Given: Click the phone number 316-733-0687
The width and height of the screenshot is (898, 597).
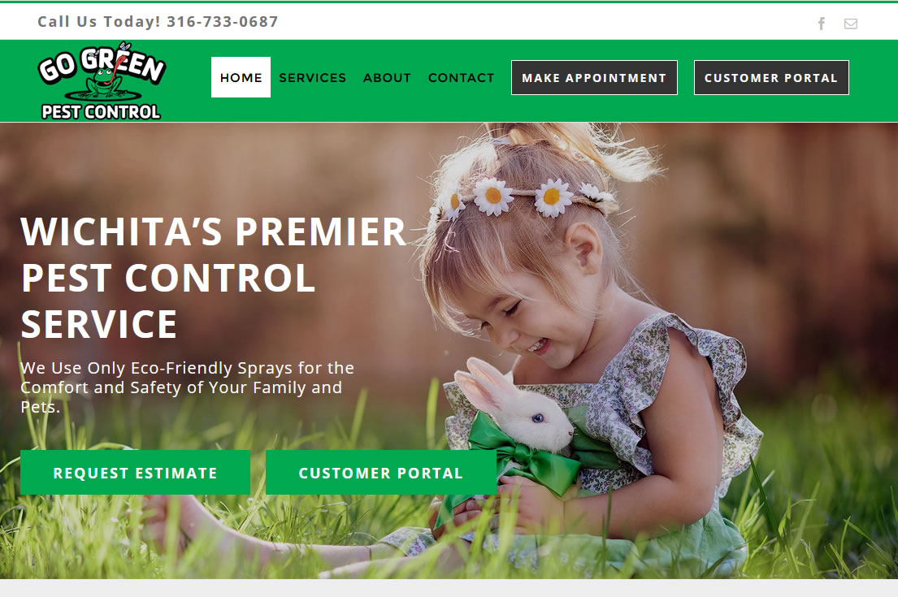Looking at the screenshot, I should (x=222, y=22).
